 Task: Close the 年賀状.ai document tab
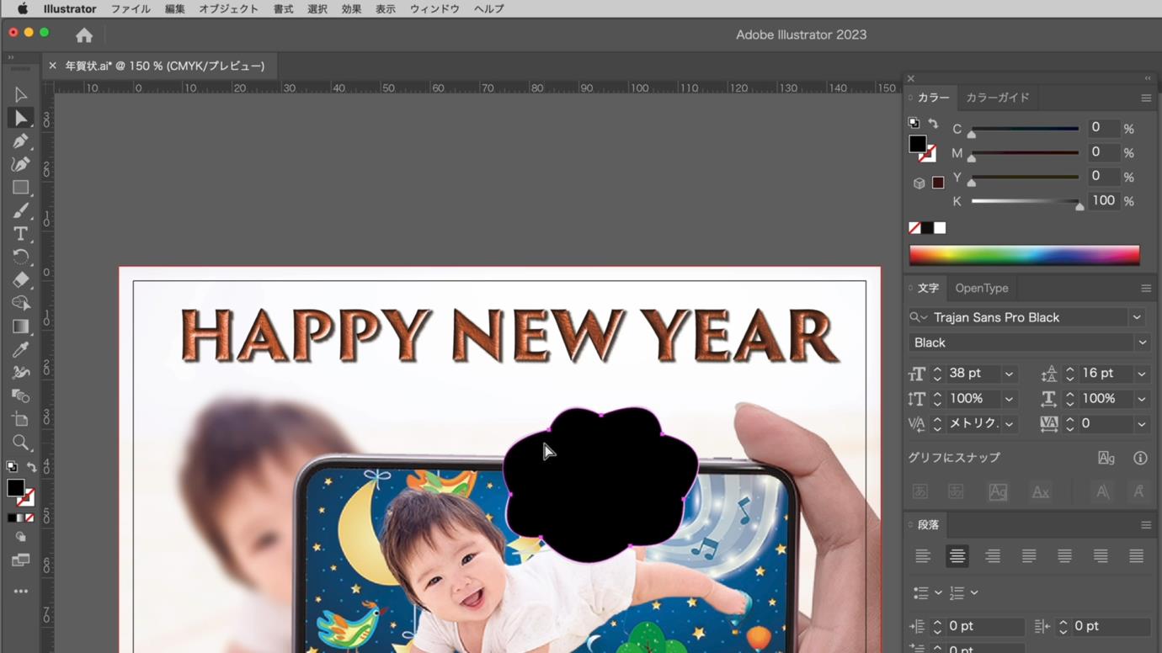click(52, 66)
